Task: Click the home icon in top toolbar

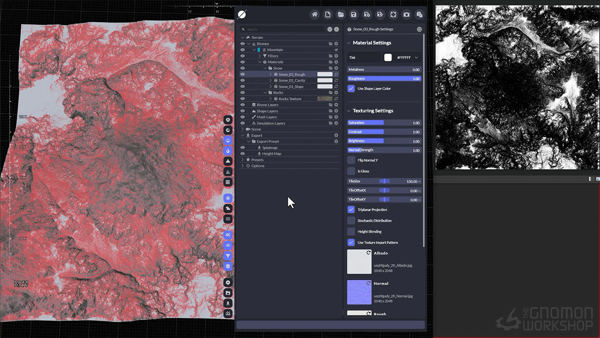Action: (x=315, y=15)
